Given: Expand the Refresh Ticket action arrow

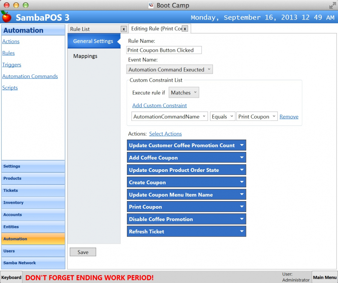Looking at the screenshot, I should pos(242,232).
